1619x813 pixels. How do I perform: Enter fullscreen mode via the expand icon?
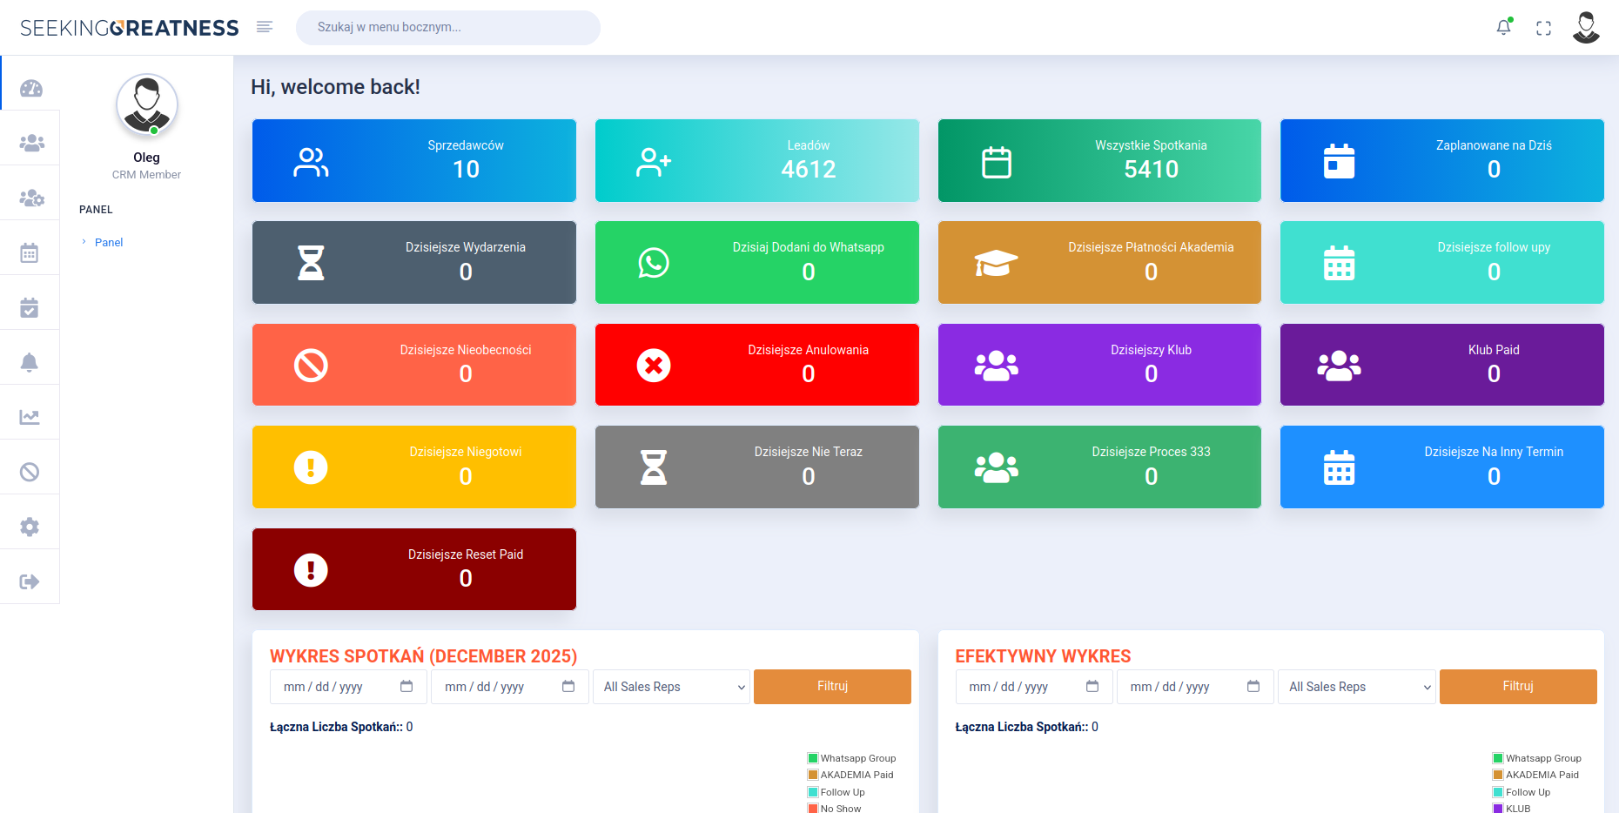tap(1544, 28)
